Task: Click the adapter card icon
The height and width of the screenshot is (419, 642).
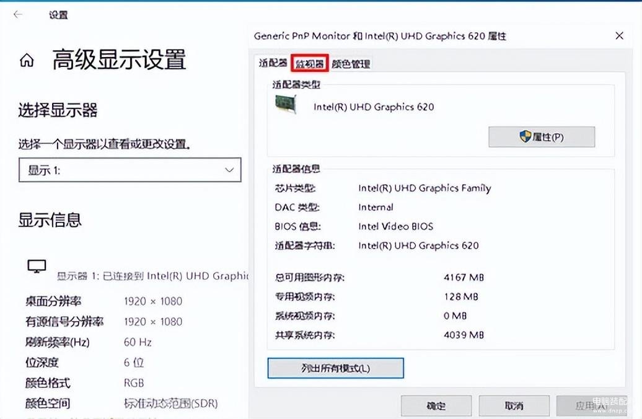Action: tap(286, 105)
